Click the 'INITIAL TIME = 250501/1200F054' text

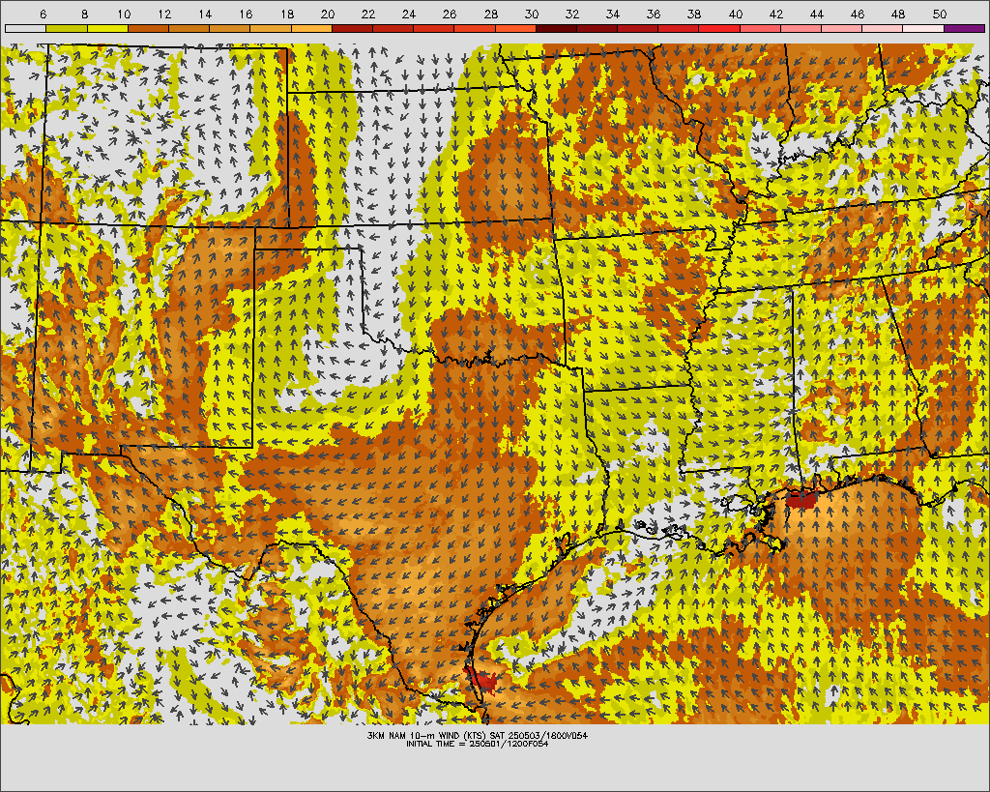[478, 744]
